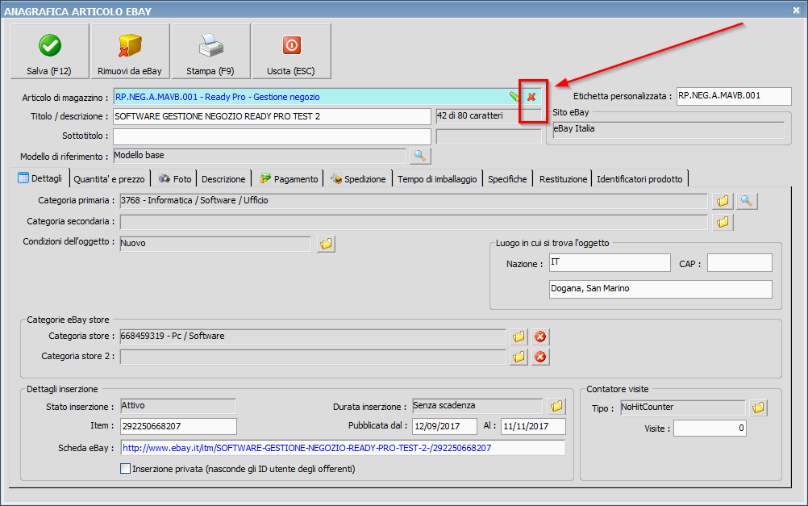Click the Al date field 11/11/2017

pos(533,427)
